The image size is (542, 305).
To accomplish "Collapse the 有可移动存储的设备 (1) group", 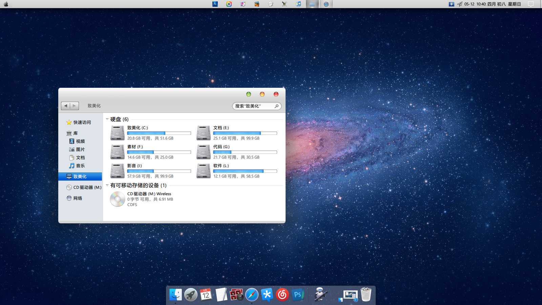I will [107, 185].
